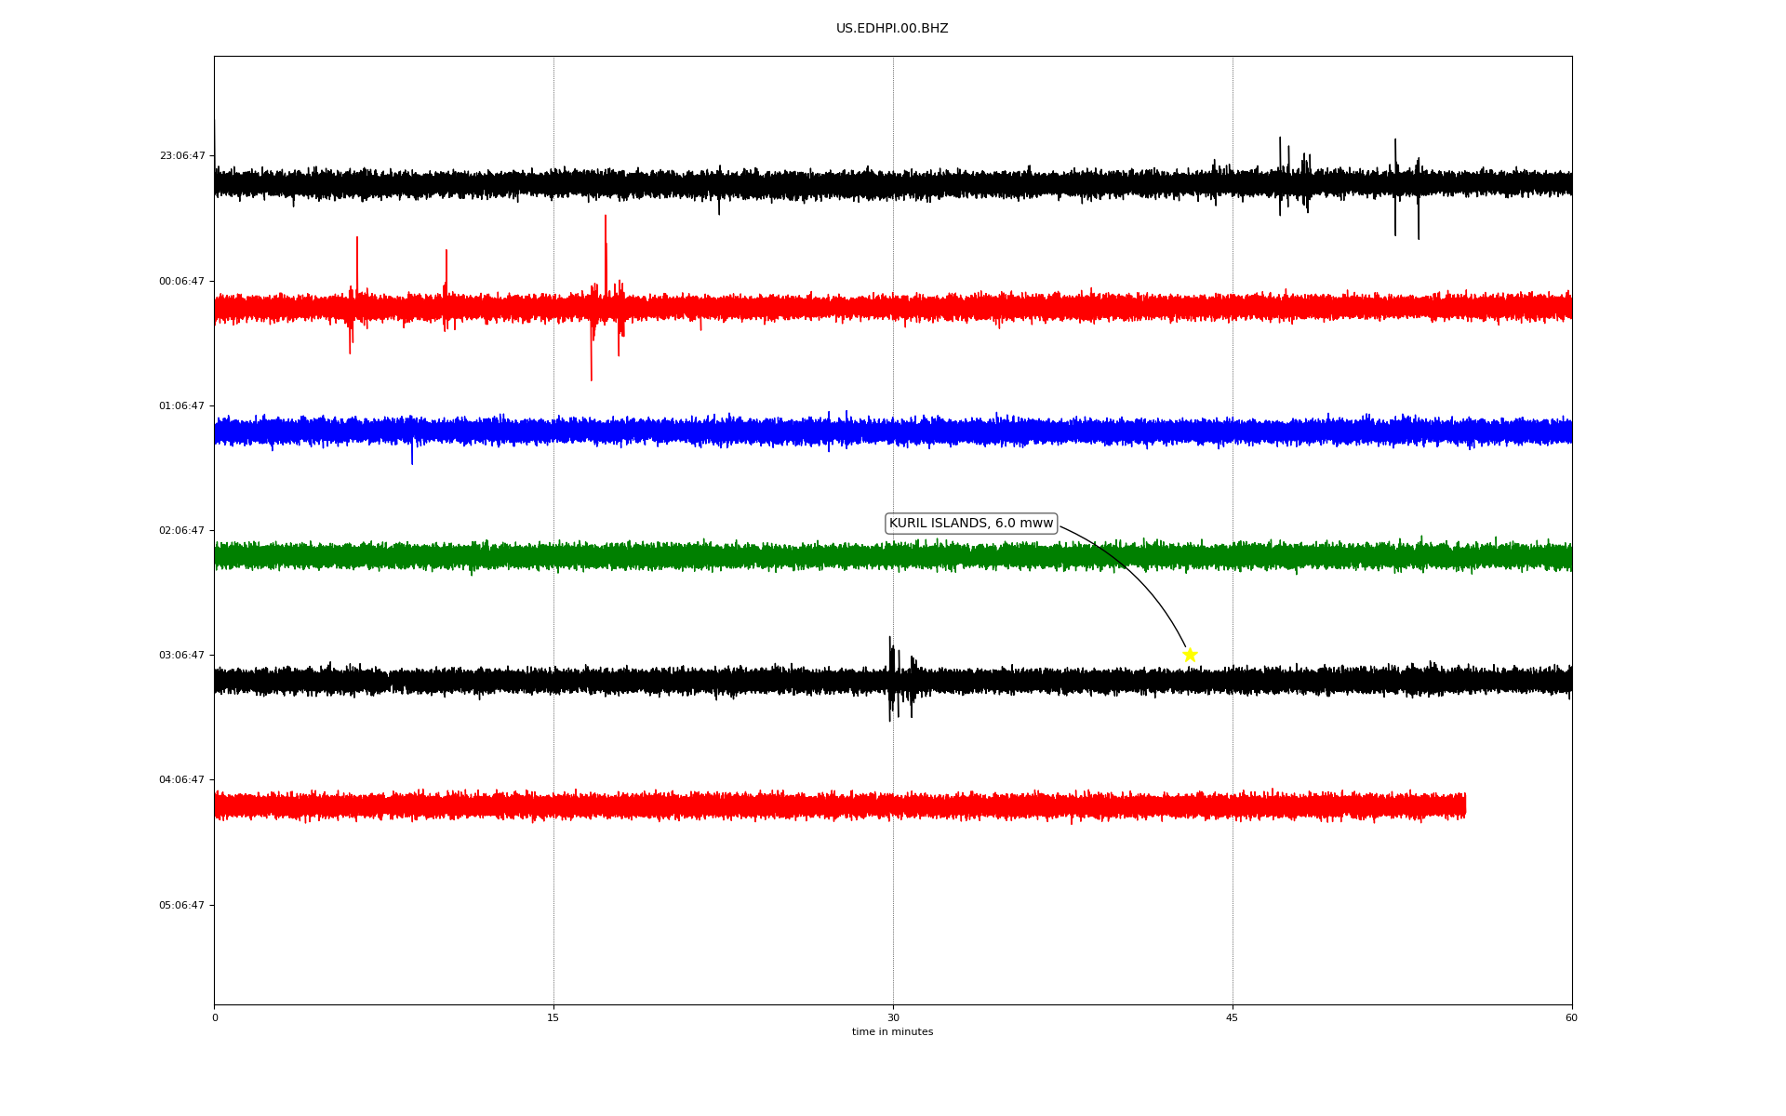The width and height of the screenshot is (1786, 1116).
Task: Click the 45 minute tick label
Action: (x=1233, y=1018)
